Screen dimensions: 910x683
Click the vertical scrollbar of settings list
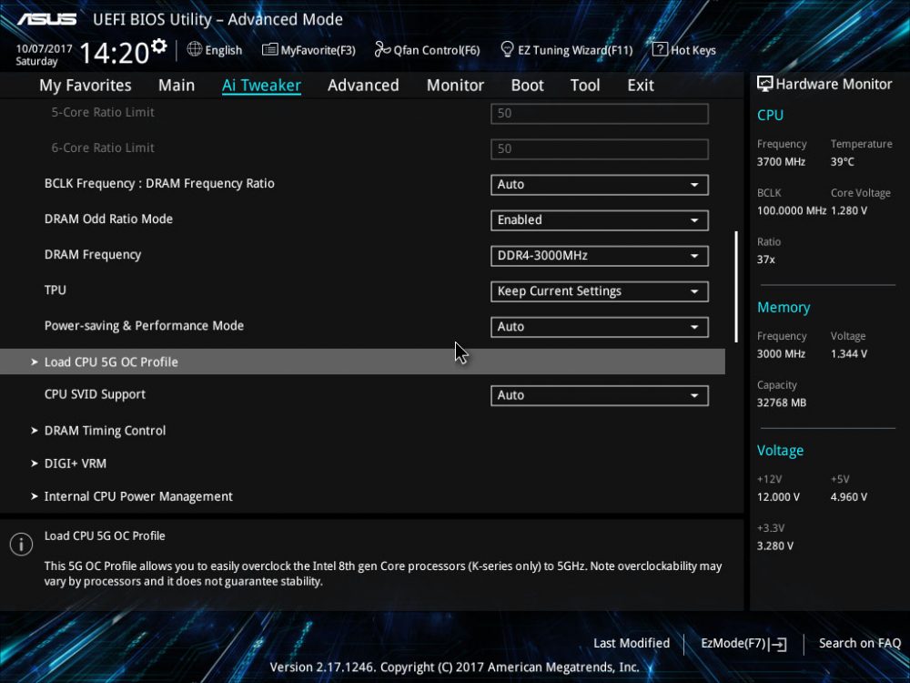[x=736, y=287]
